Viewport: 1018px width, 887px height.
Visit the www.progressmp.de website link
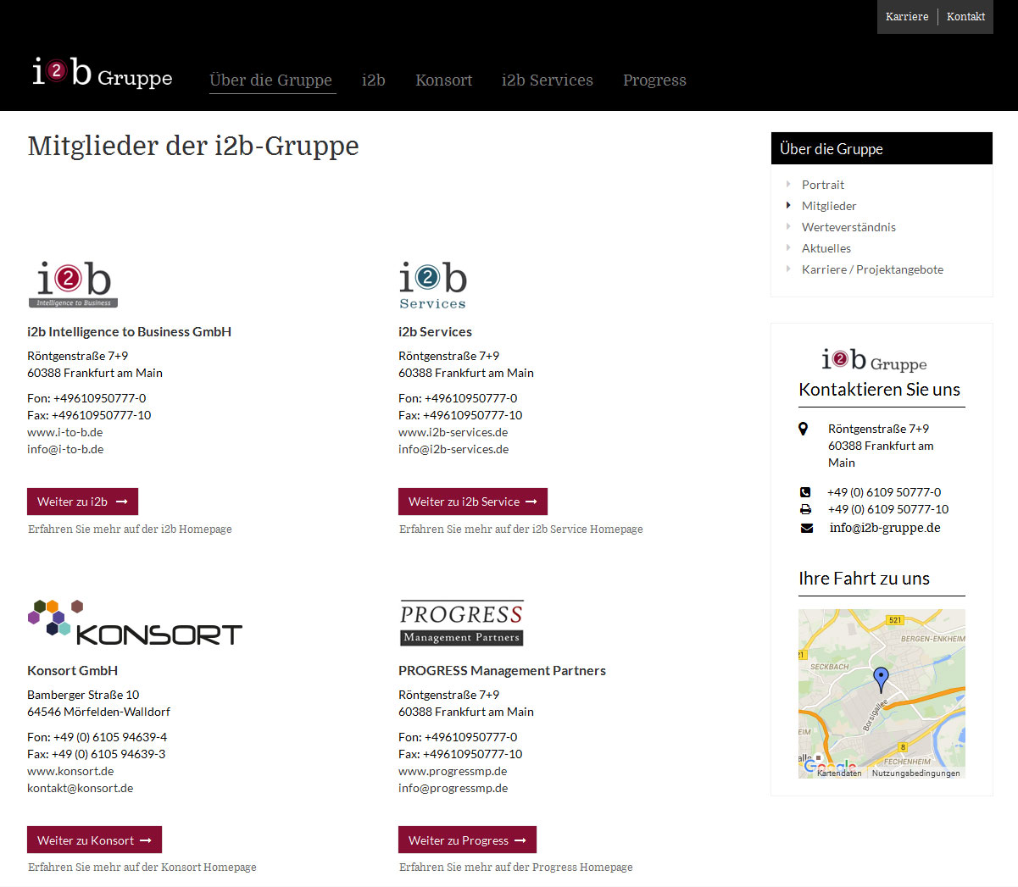pyautogui.click(x=453, y=771)
